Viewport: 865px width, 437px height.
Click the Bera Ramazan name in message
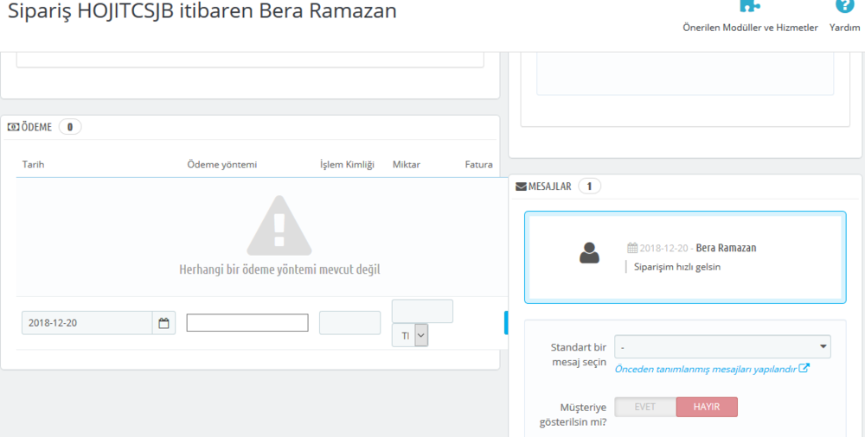pyautogui.click(x=726, y=248)
